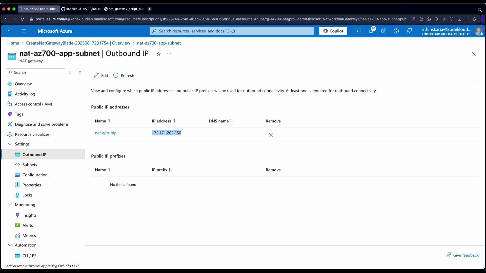Sort by IP prefix column
This screenshot has width=486, height=273.
162,170
